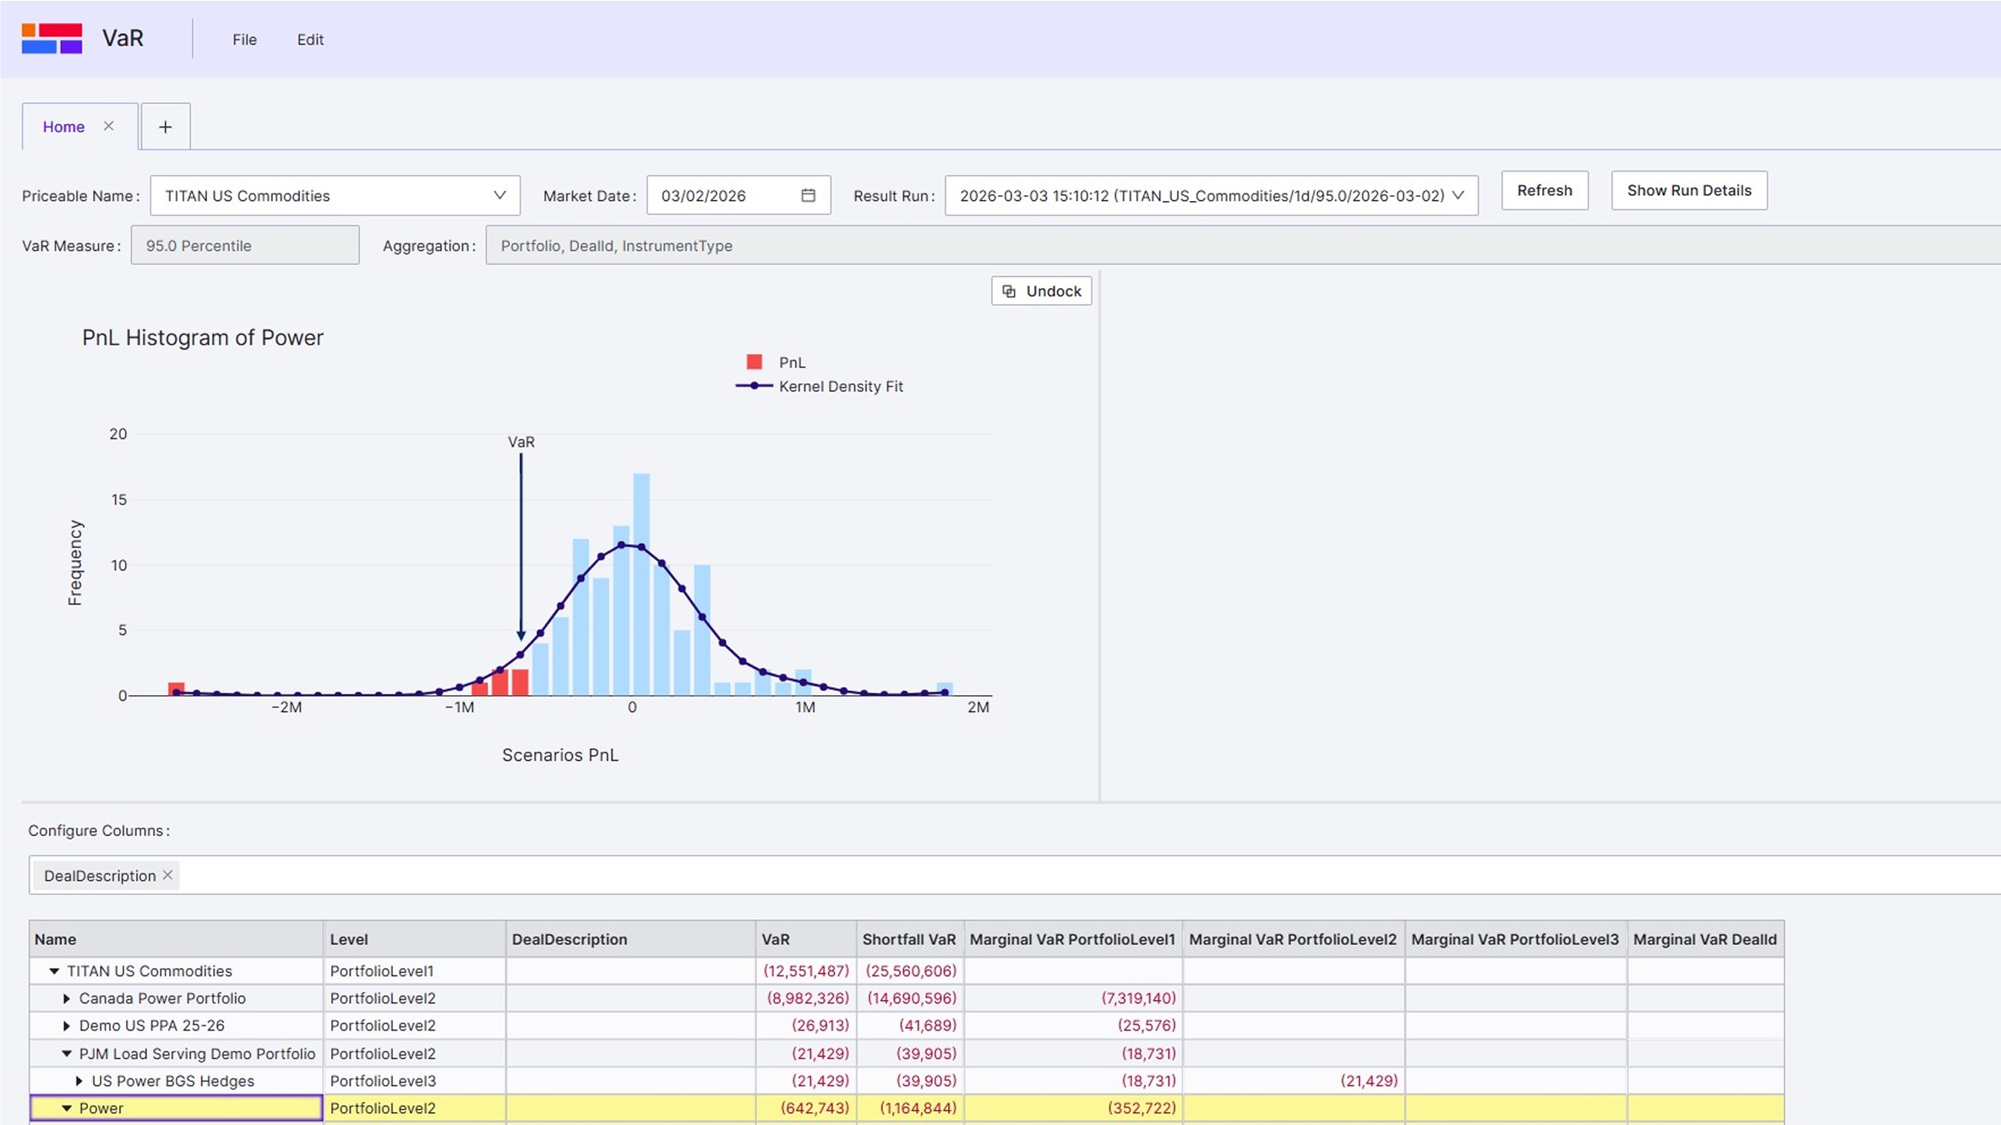The height and width of the screenshot is (1125, 2001).
Task: Close the Home tab
Action: pos(108,126)
